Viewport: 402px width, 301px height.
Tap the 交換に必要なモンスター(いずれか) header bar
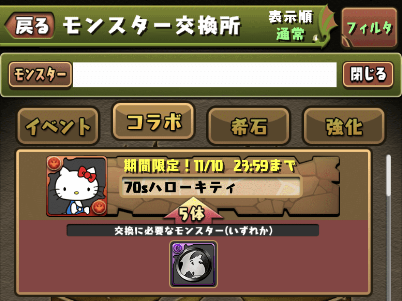[x=193, y=230]
